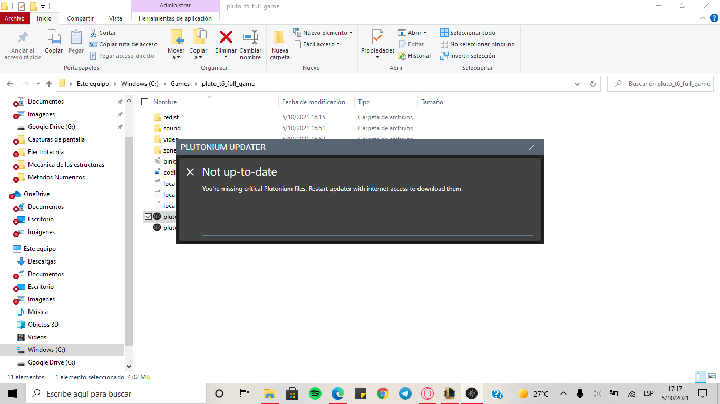
Task: Open the Nuevo elemento dropdown
Action: click(323, 33)
